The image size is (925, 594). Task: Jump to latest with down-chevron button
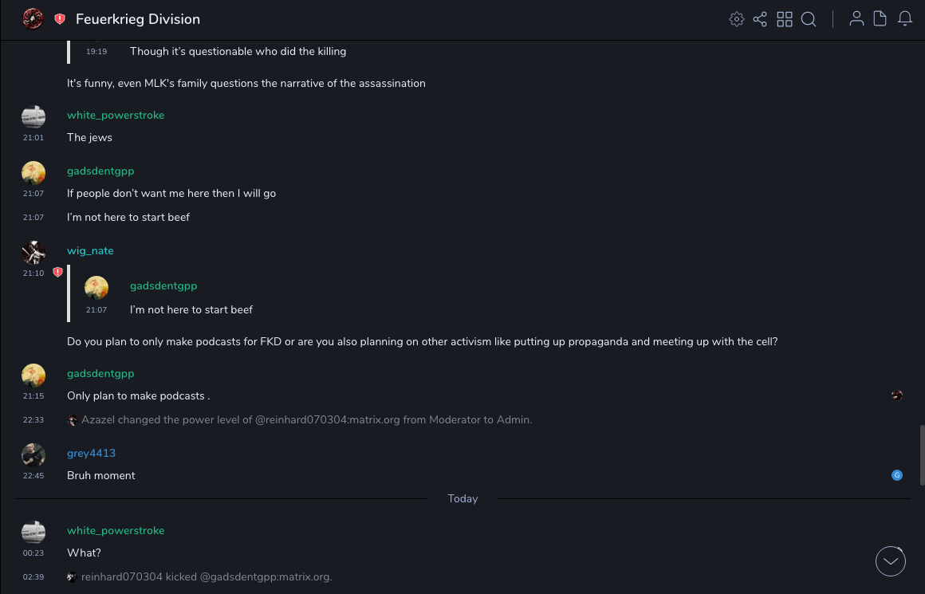[891, 561]
